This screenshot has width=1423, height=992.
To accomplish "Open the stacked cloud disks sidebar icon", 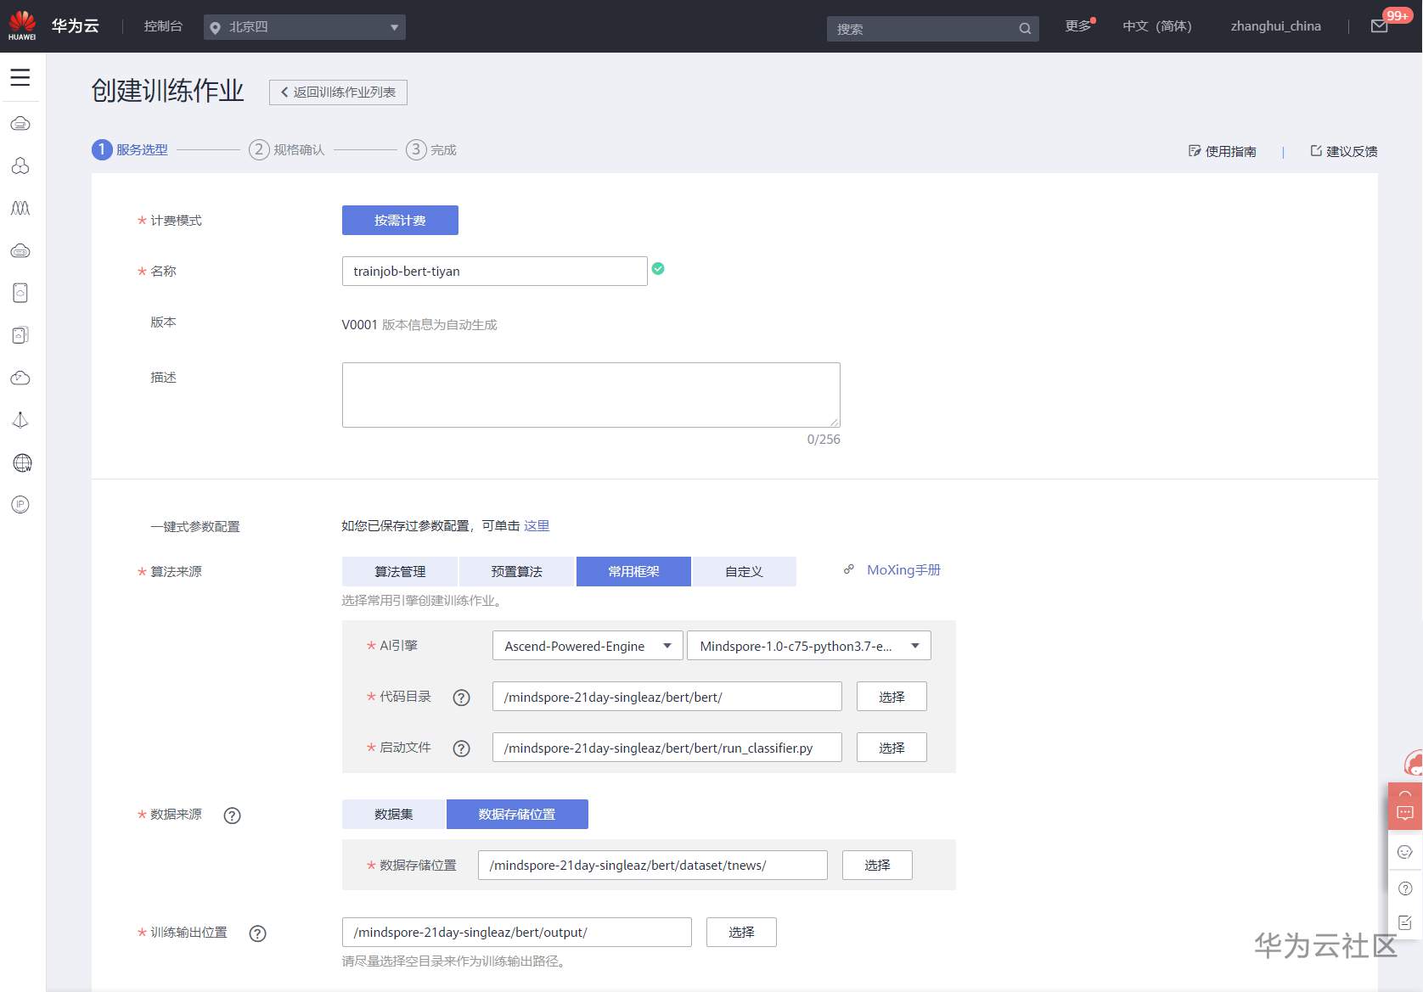I will click(x=20, y=335).
